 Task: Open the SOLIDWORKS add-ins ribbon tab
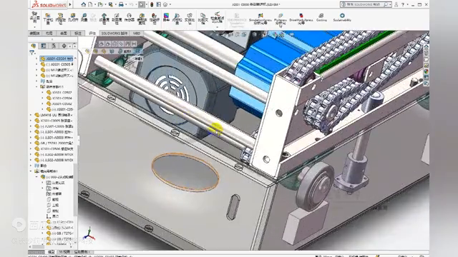[114, 34]
